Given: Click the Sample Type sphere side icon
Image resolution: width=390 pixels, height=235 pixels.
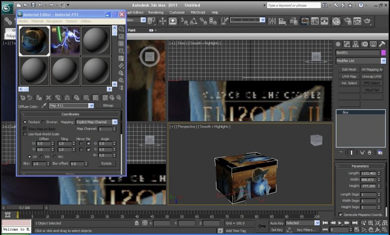Looking at the screenshot, I should pyautogui.click(x=121, y=29).
